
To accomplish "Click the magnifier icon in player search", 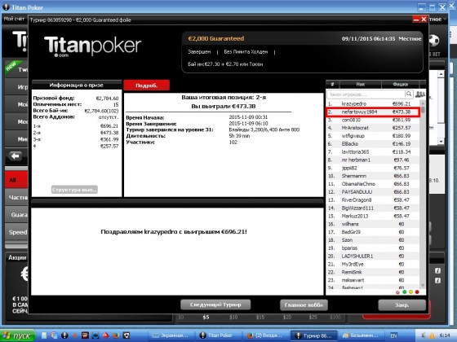I will [x=409, y=94].
